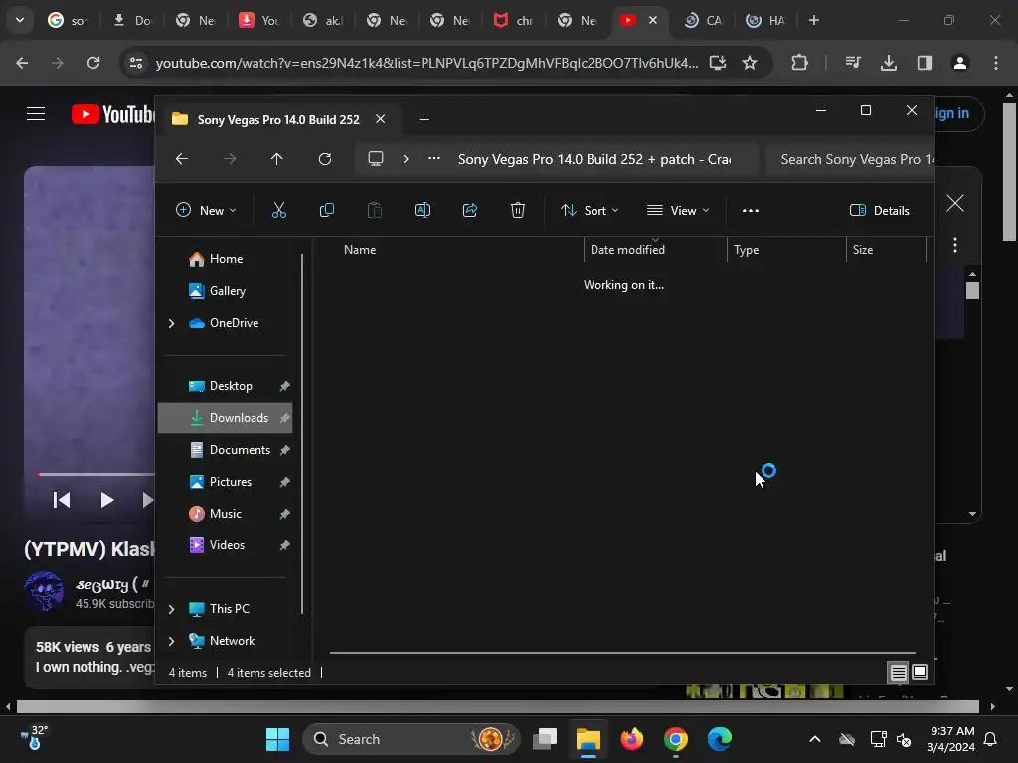
Task: Show hidden system tray icons
Action: click(x=815, y=739)
